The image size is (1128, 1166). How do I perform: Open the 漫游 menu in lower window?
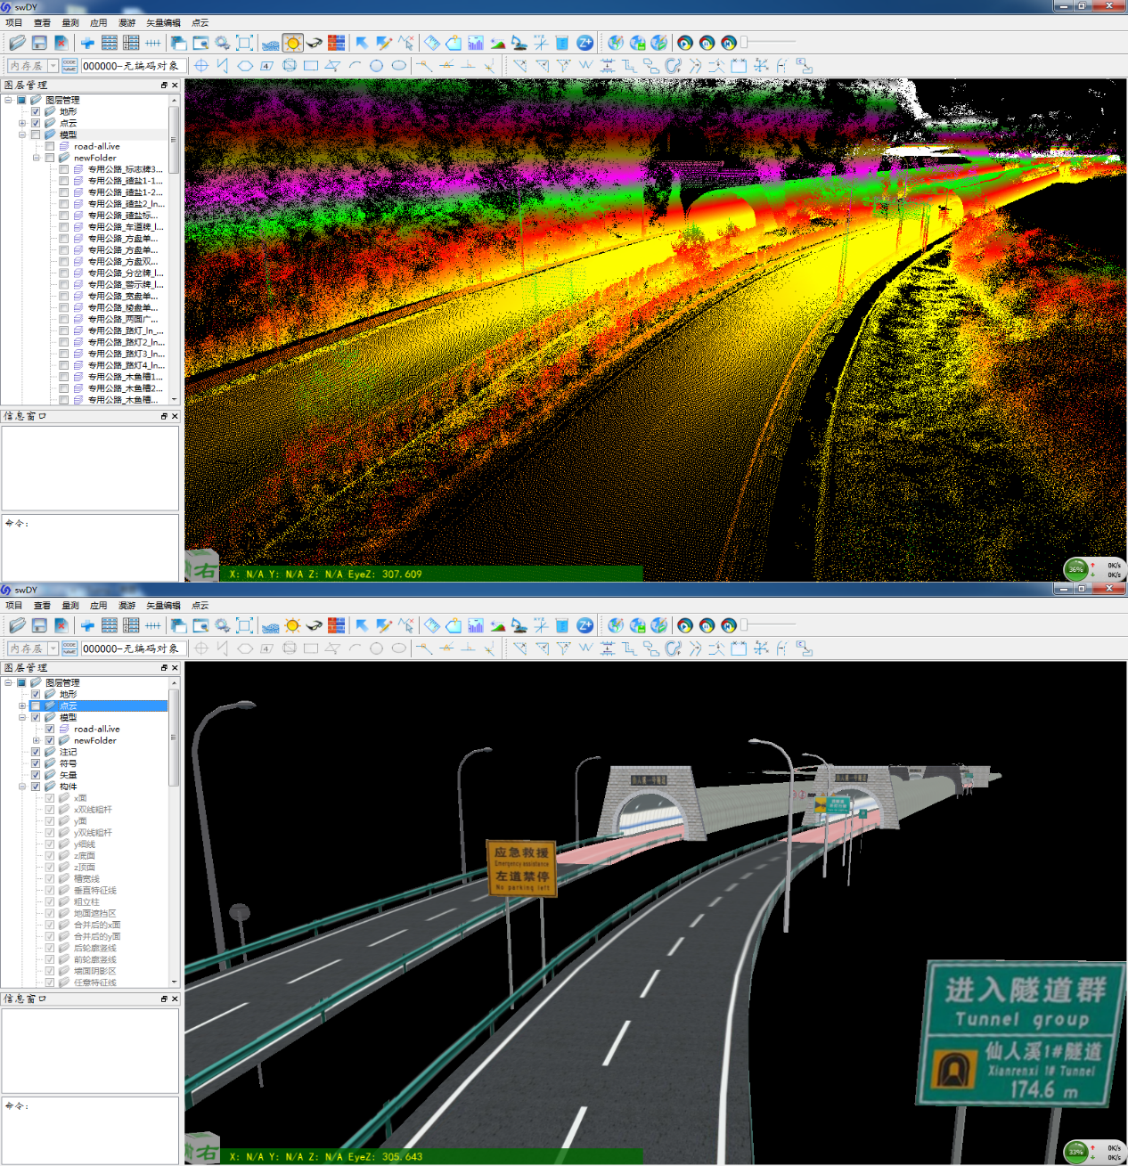pyautogui.click(x=127, y=606)
